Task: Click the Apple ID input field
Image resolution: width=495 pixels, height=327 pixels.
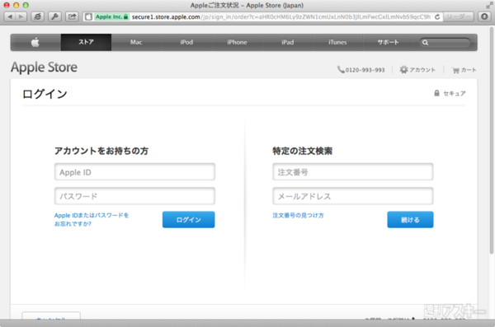Action: [134, 172]
